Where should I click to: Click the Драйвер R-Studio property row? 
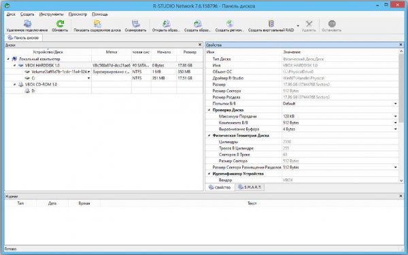[302, 78]
